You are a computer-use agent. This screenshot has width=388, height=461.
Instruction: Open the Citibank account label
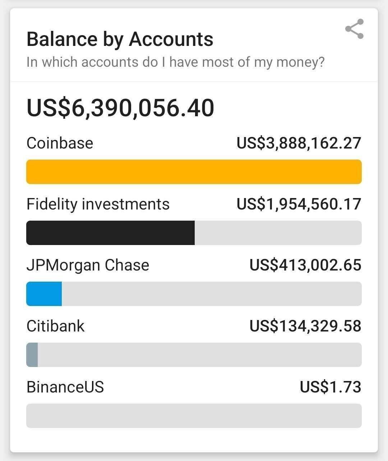[x=56, y=326]
